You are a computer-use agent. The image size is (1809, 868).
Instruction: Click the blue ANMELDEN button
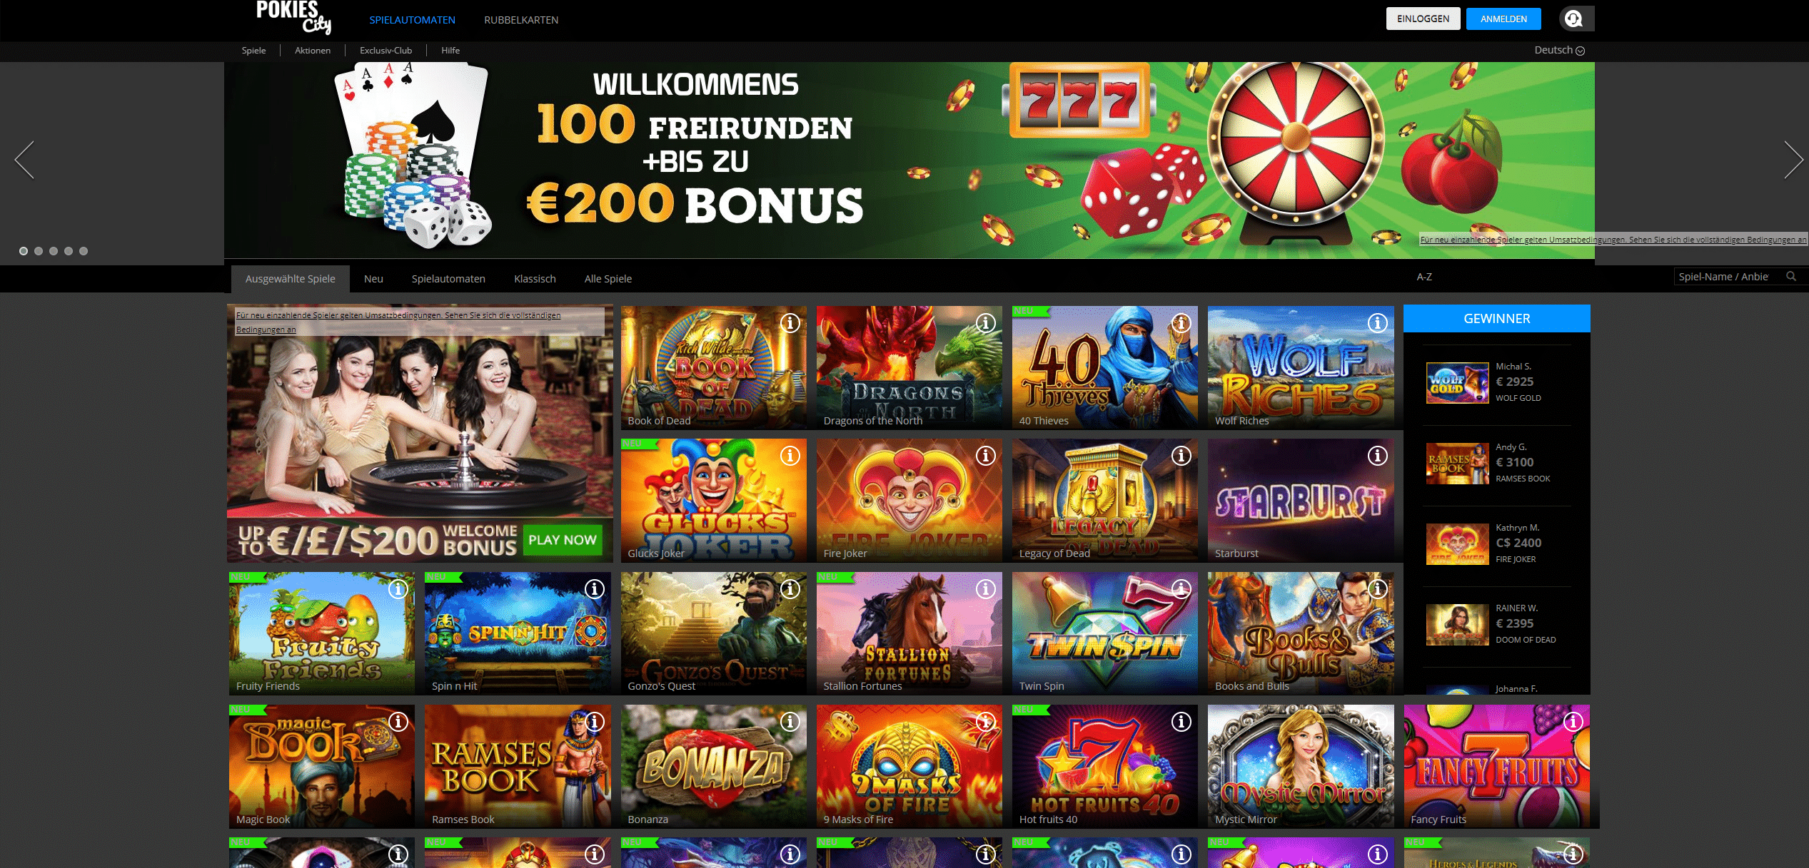click(x=1503, y=19)
